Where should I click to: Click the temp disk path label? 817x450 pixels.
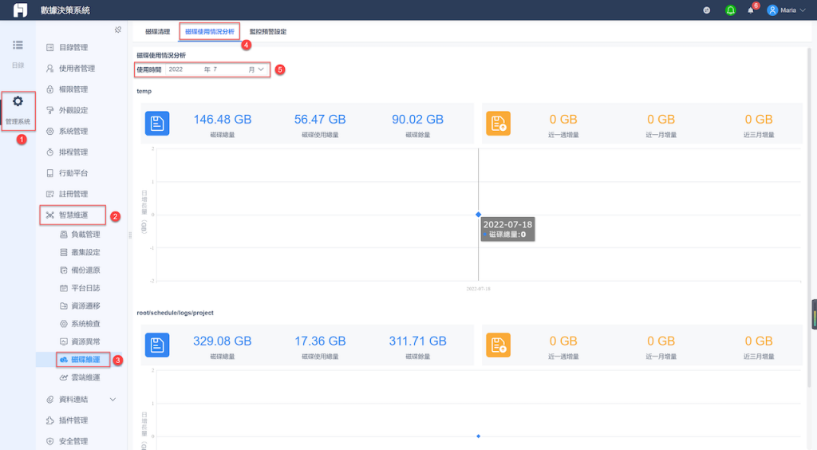tap(144, 91)
